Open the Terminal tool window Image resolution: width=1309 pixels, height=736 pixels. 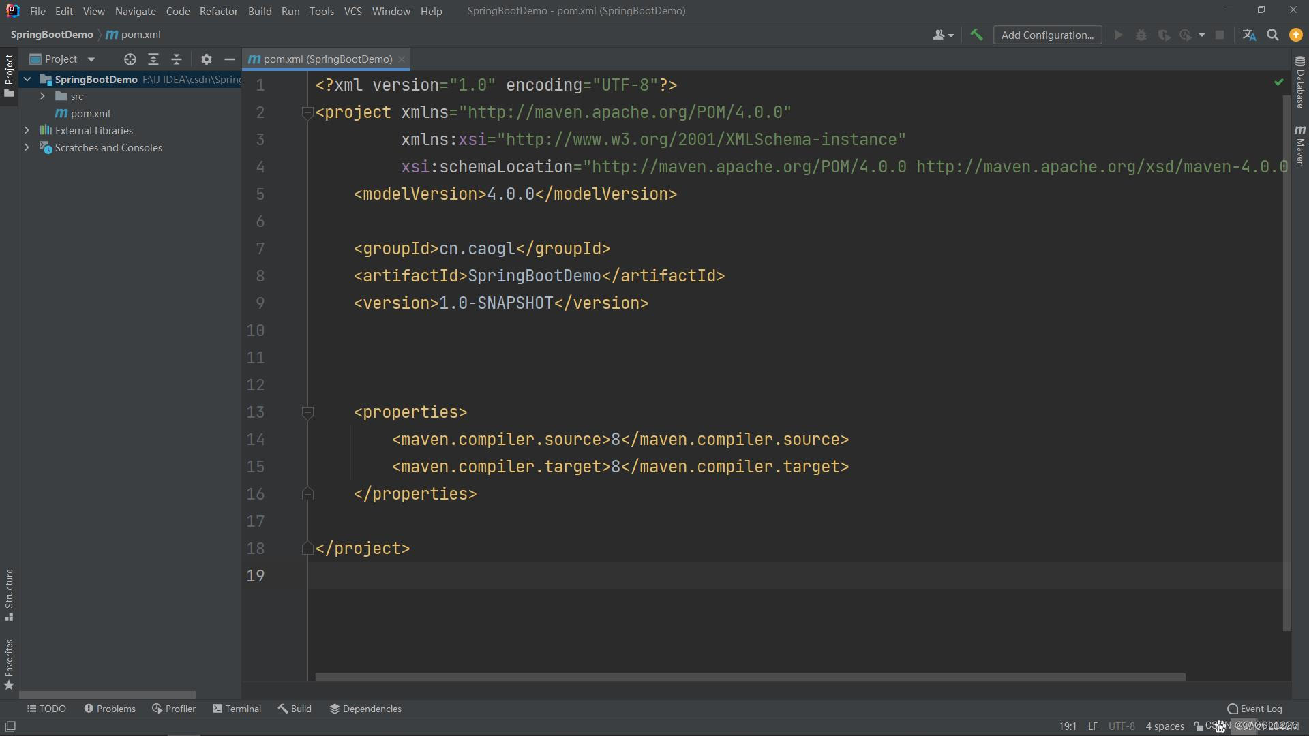(237, 709)
